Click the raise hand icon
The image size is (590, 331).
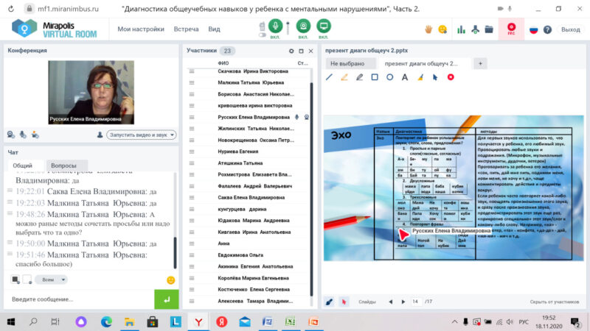(428, 29)
